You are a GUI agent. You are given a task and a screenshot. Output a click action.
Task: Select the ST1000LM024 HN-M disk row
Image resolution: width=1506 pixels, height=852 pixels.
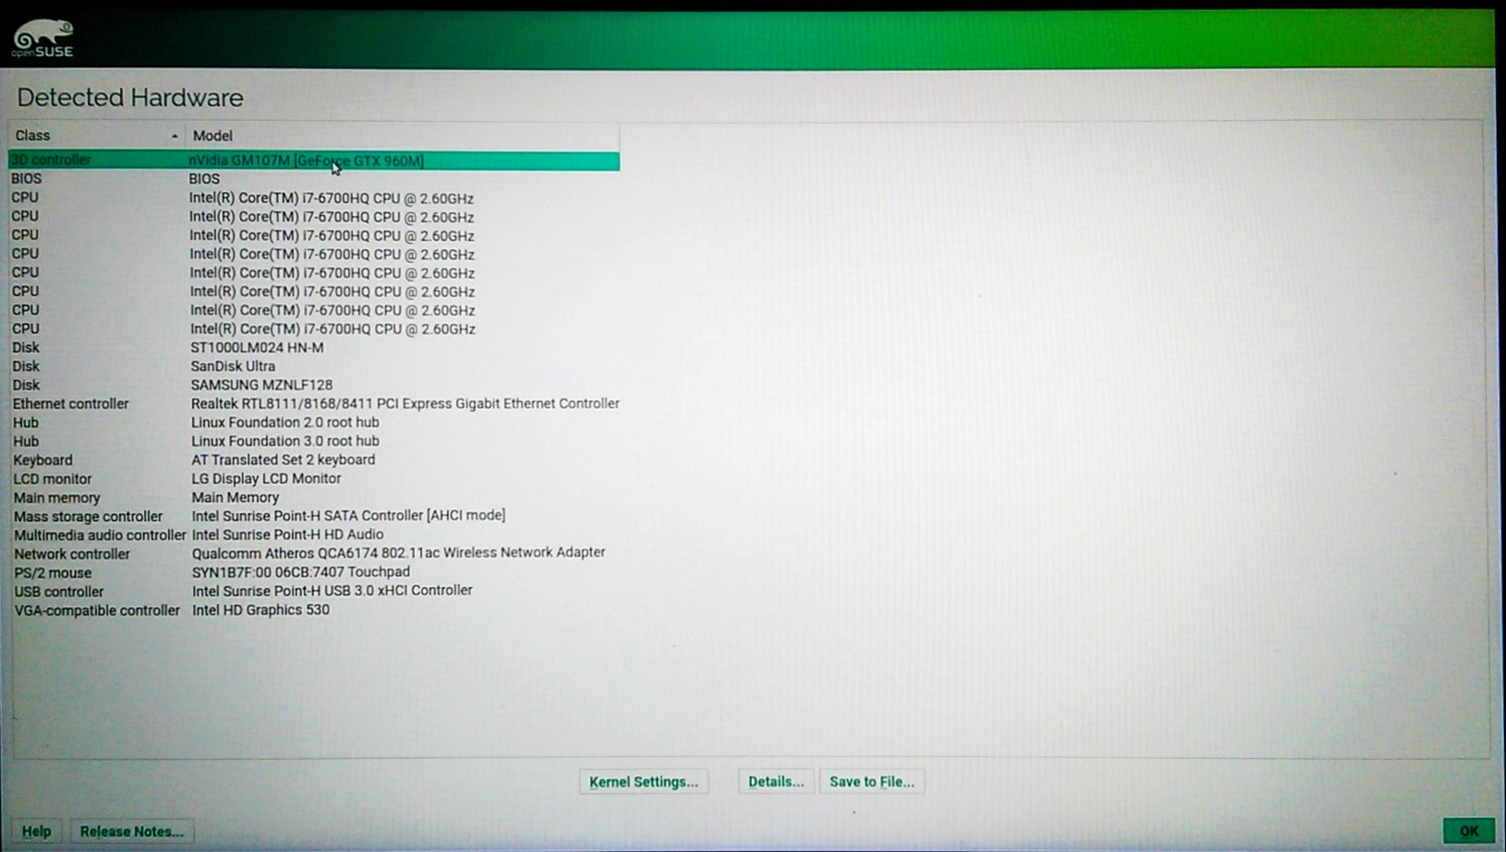314,348
